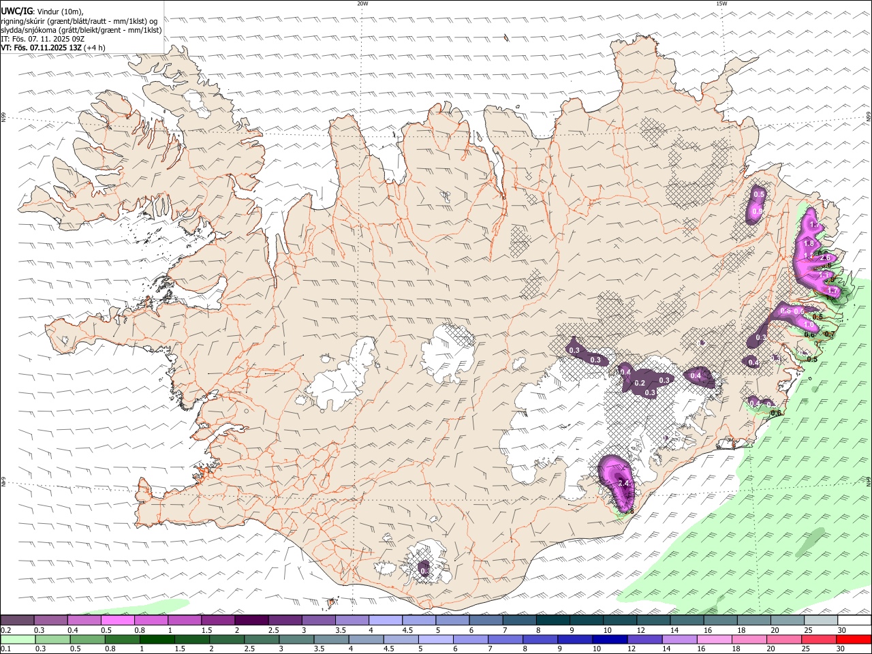Pick the white upper swatch labeled 30
The width and height of the screenshot is (872, 654).
[854, 620]
